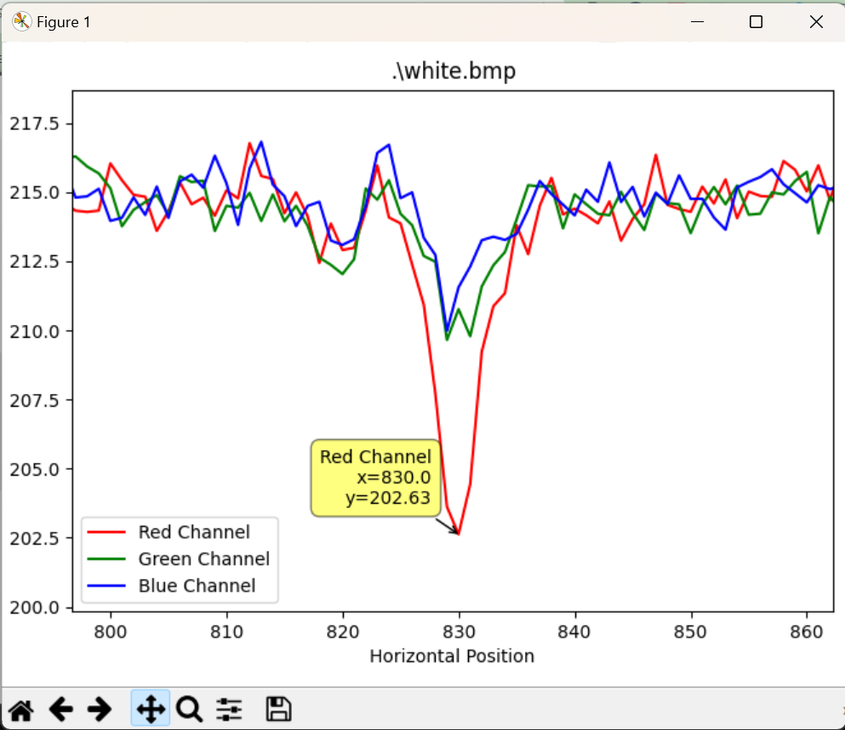The width and height of the screenshot is (845, 730).
Task: Click the red curve minimum point at x=830
Action: pyautogui.click(x=459, y=534)
